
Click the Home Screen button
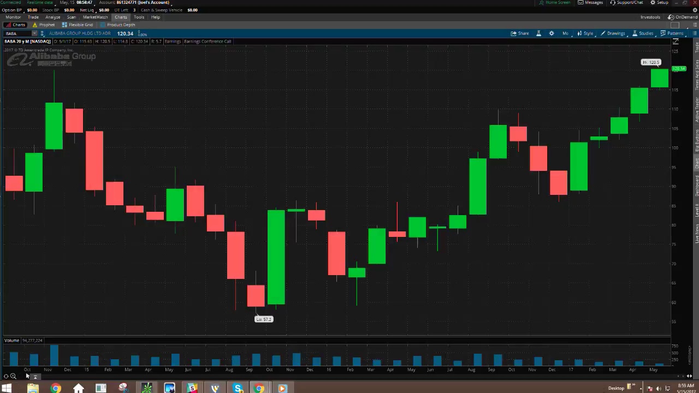pos(554,3)
